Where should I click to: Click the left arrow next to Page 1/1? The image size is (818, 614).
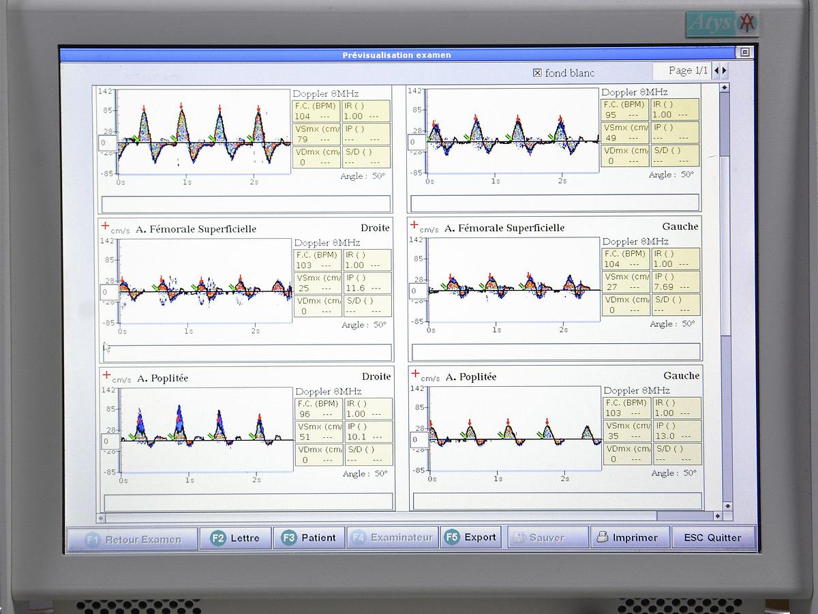coord(716,70)
